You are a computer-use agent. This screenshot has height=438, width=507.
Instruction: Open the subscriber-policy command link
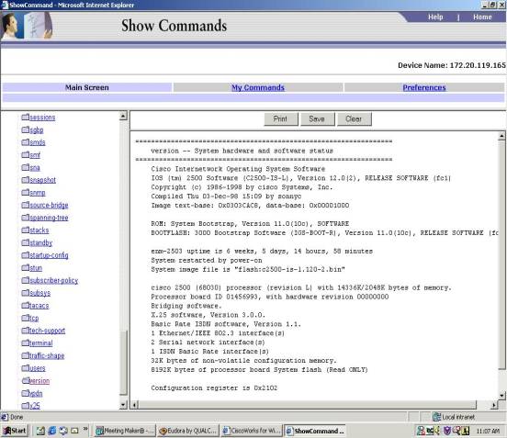click(54, 280)
